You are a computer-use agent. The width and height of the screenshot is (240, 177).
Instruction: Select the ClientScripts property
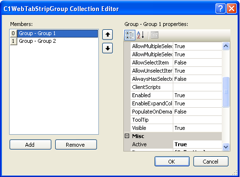(152, 87)
